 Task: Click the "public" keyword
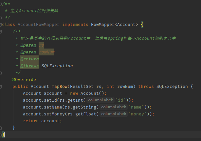pyautogui.click(x=20, y=87)
